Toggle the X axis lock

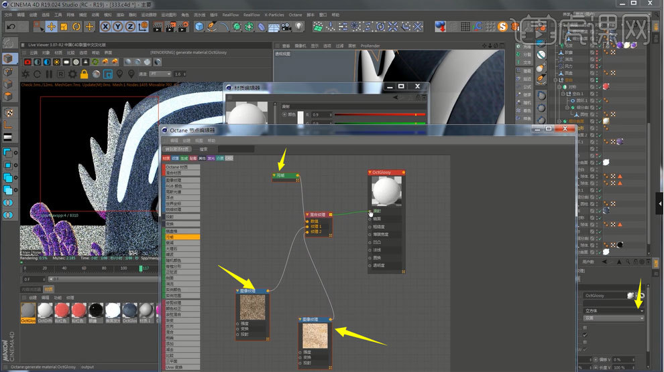coord(106,27)
